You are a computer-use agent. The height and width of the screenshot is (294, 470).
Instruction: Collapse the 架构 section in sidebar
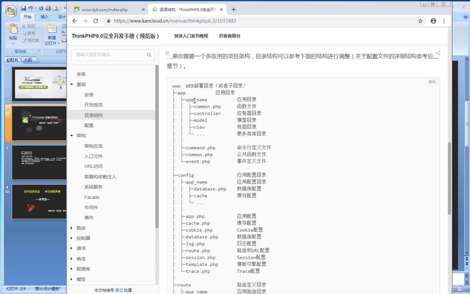pyautogui.click(x=72, y=136)
